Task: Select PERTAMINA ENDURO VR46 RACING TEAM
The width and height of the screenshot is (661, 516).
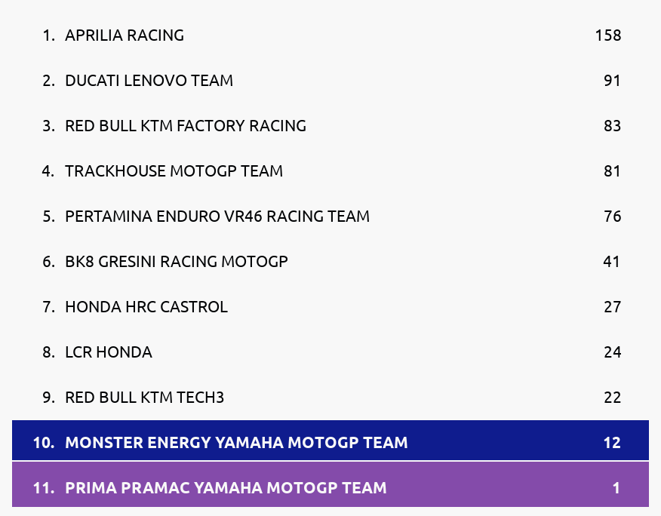Action: pos(217,217)
